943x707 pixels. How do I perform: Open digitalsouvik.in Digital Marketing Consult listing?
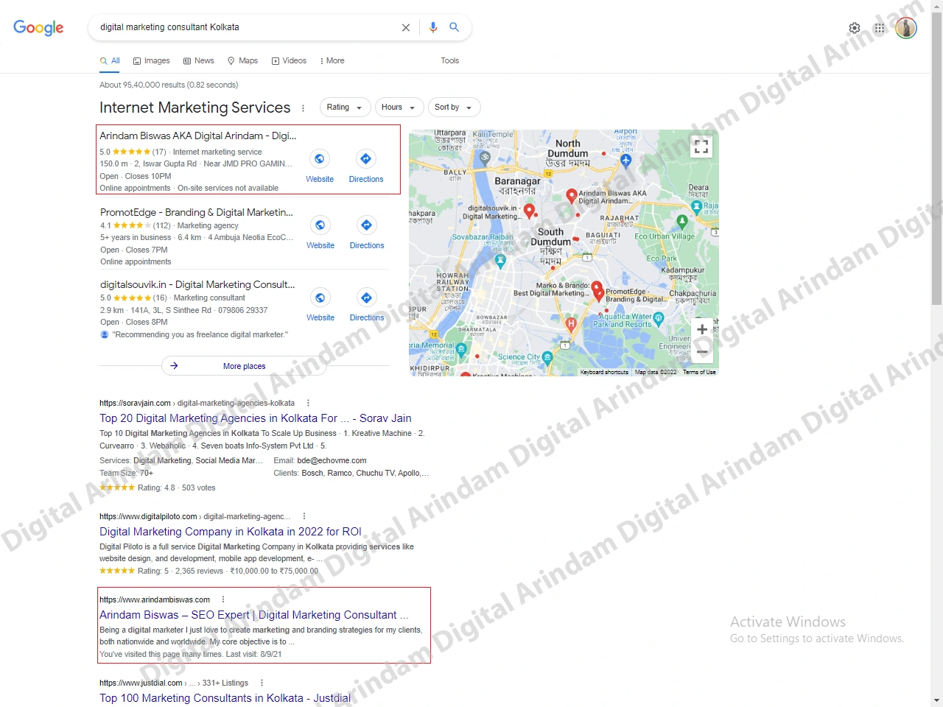[x=197, y=284]
